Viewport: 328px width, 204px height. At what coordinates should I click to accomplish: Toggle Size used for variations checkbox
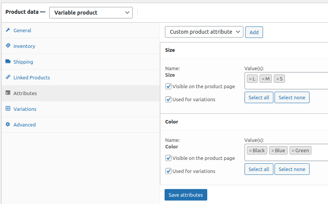click(168, 99)
